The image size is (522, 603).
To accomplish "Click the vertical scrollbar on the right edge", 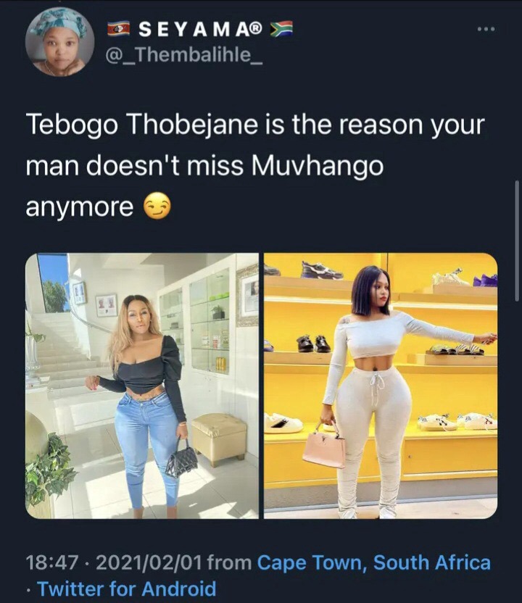I will click(517, 241).
